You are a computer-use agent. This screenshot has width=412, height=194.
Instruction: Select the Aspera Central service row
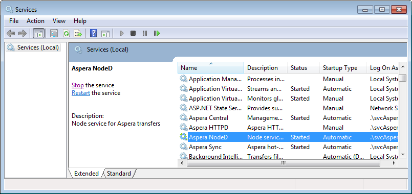289,118
